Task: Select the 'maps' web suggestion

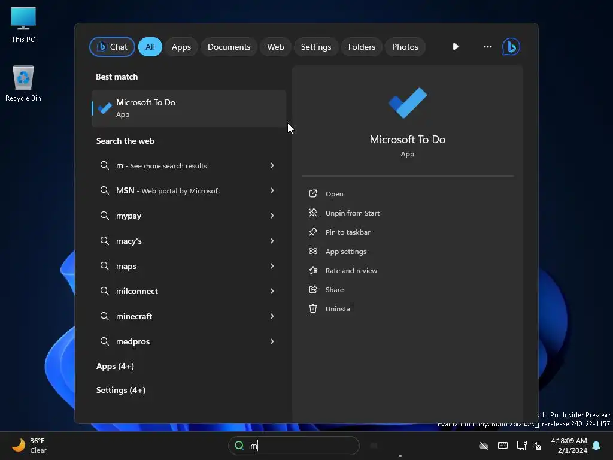Action: (189, 266)
